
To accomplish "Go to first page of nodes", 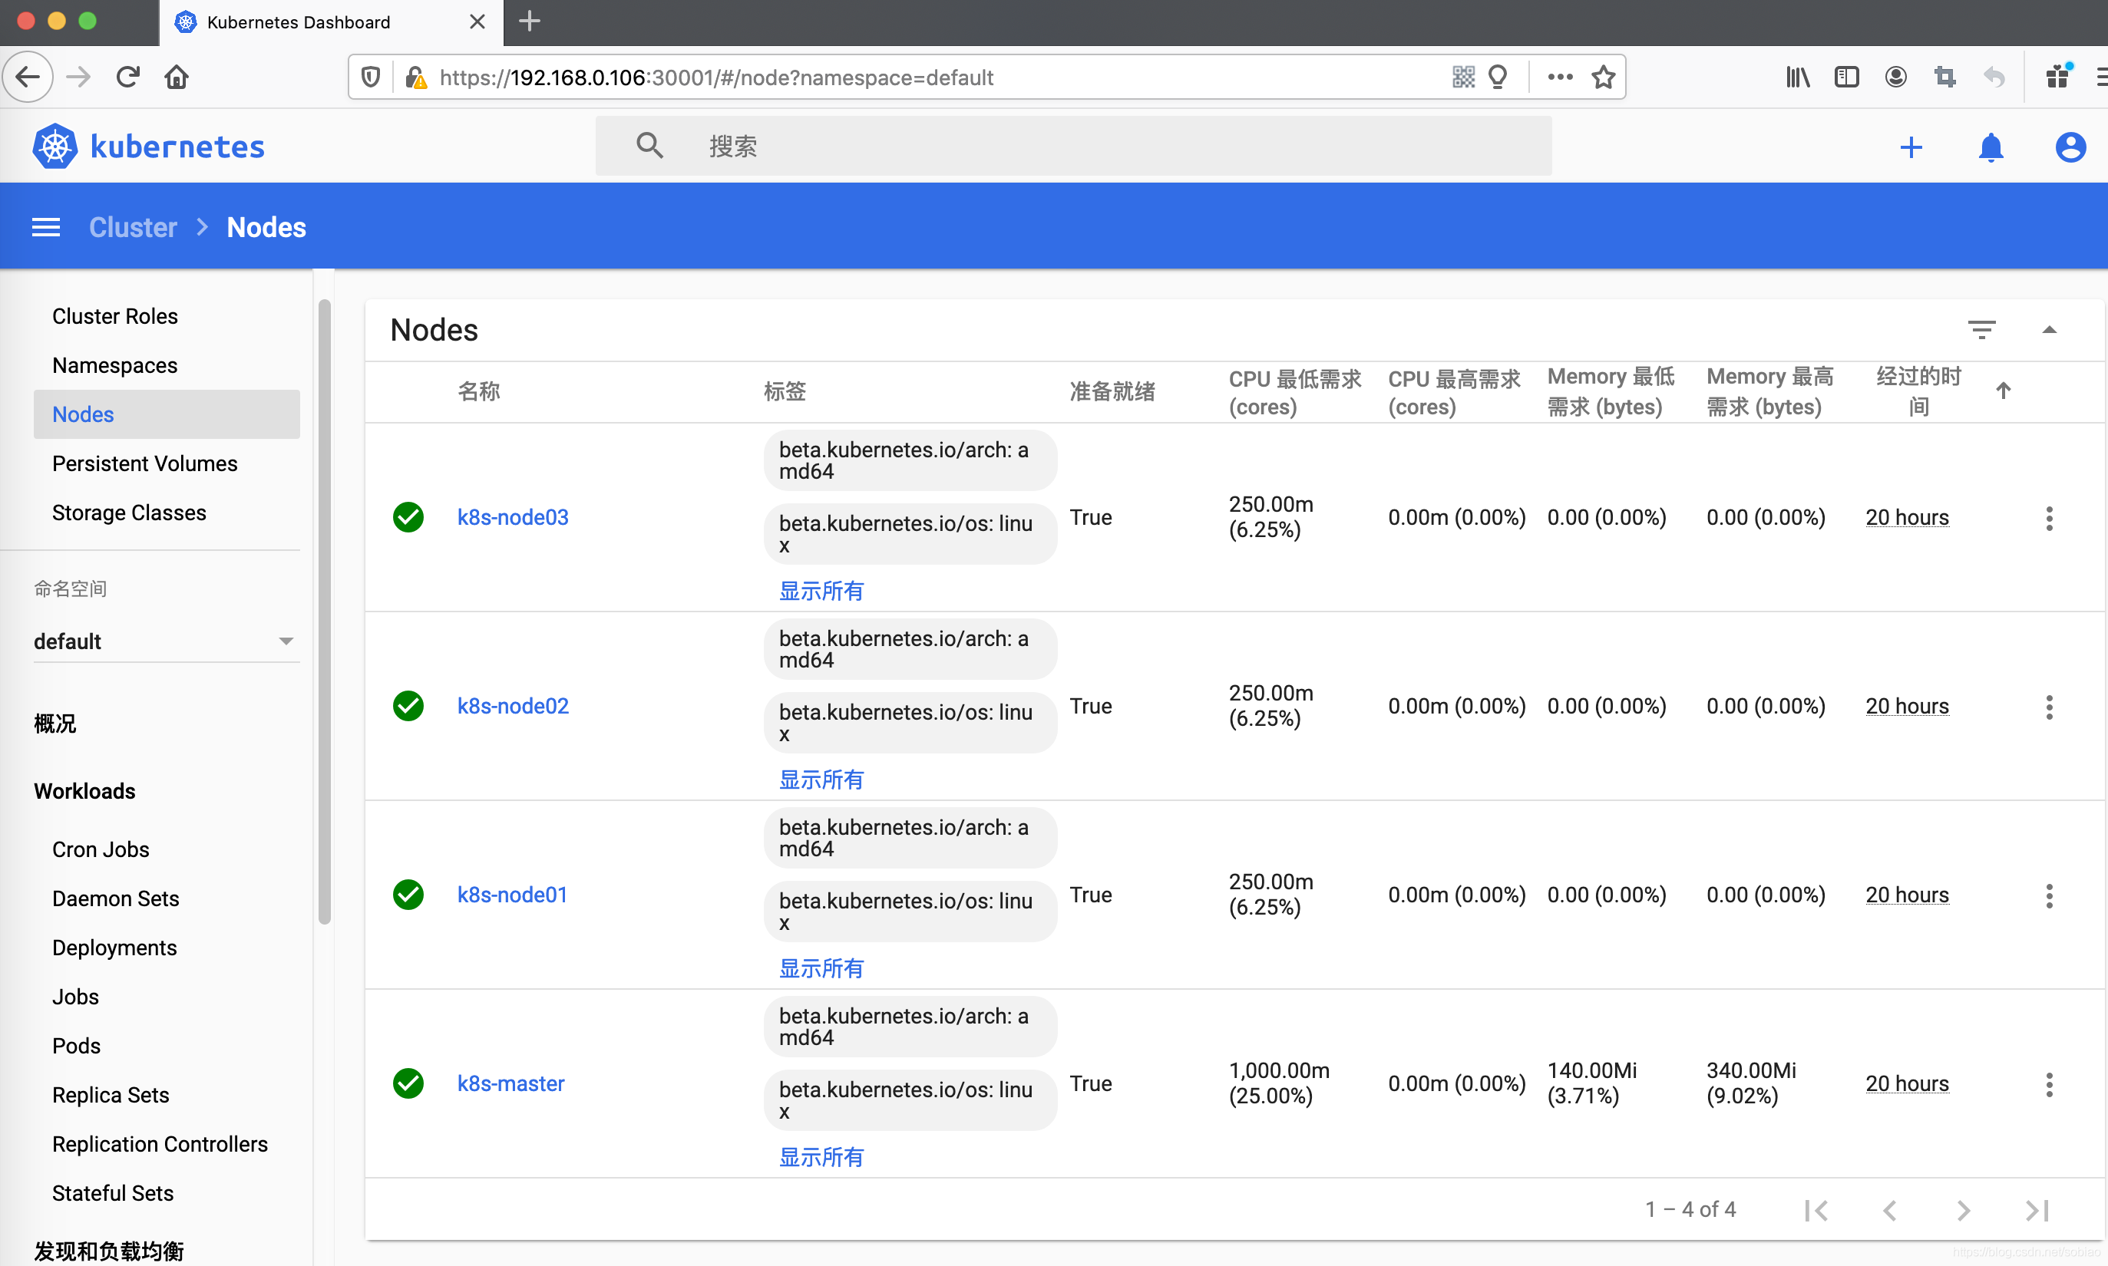I will point(1816,1210).
